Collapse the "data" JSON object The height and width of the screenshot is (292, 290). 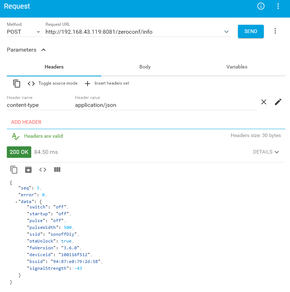[x=17, y=202]
